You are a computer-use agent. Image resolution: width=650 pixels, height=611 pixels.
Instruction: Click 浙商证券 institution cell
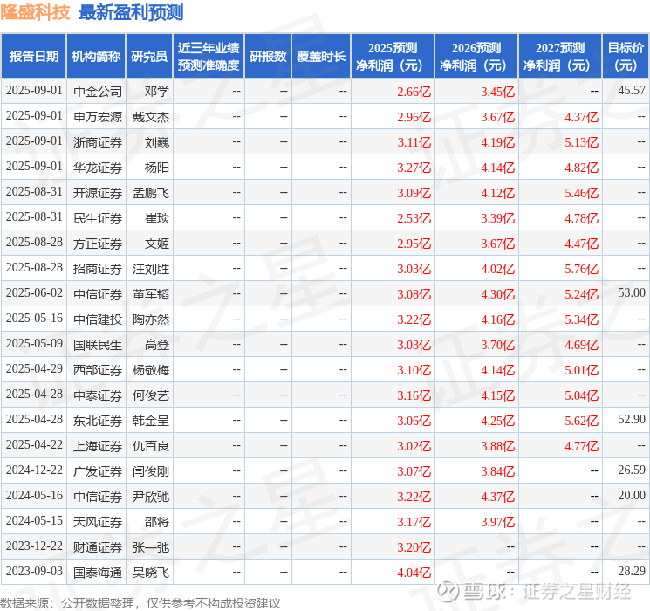(98, 142)
